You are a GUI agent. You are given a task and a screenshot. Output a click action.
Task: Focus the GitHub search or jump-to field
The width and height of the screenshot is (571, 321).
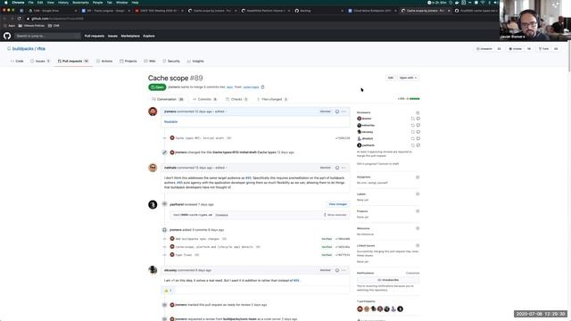point(47,36)
